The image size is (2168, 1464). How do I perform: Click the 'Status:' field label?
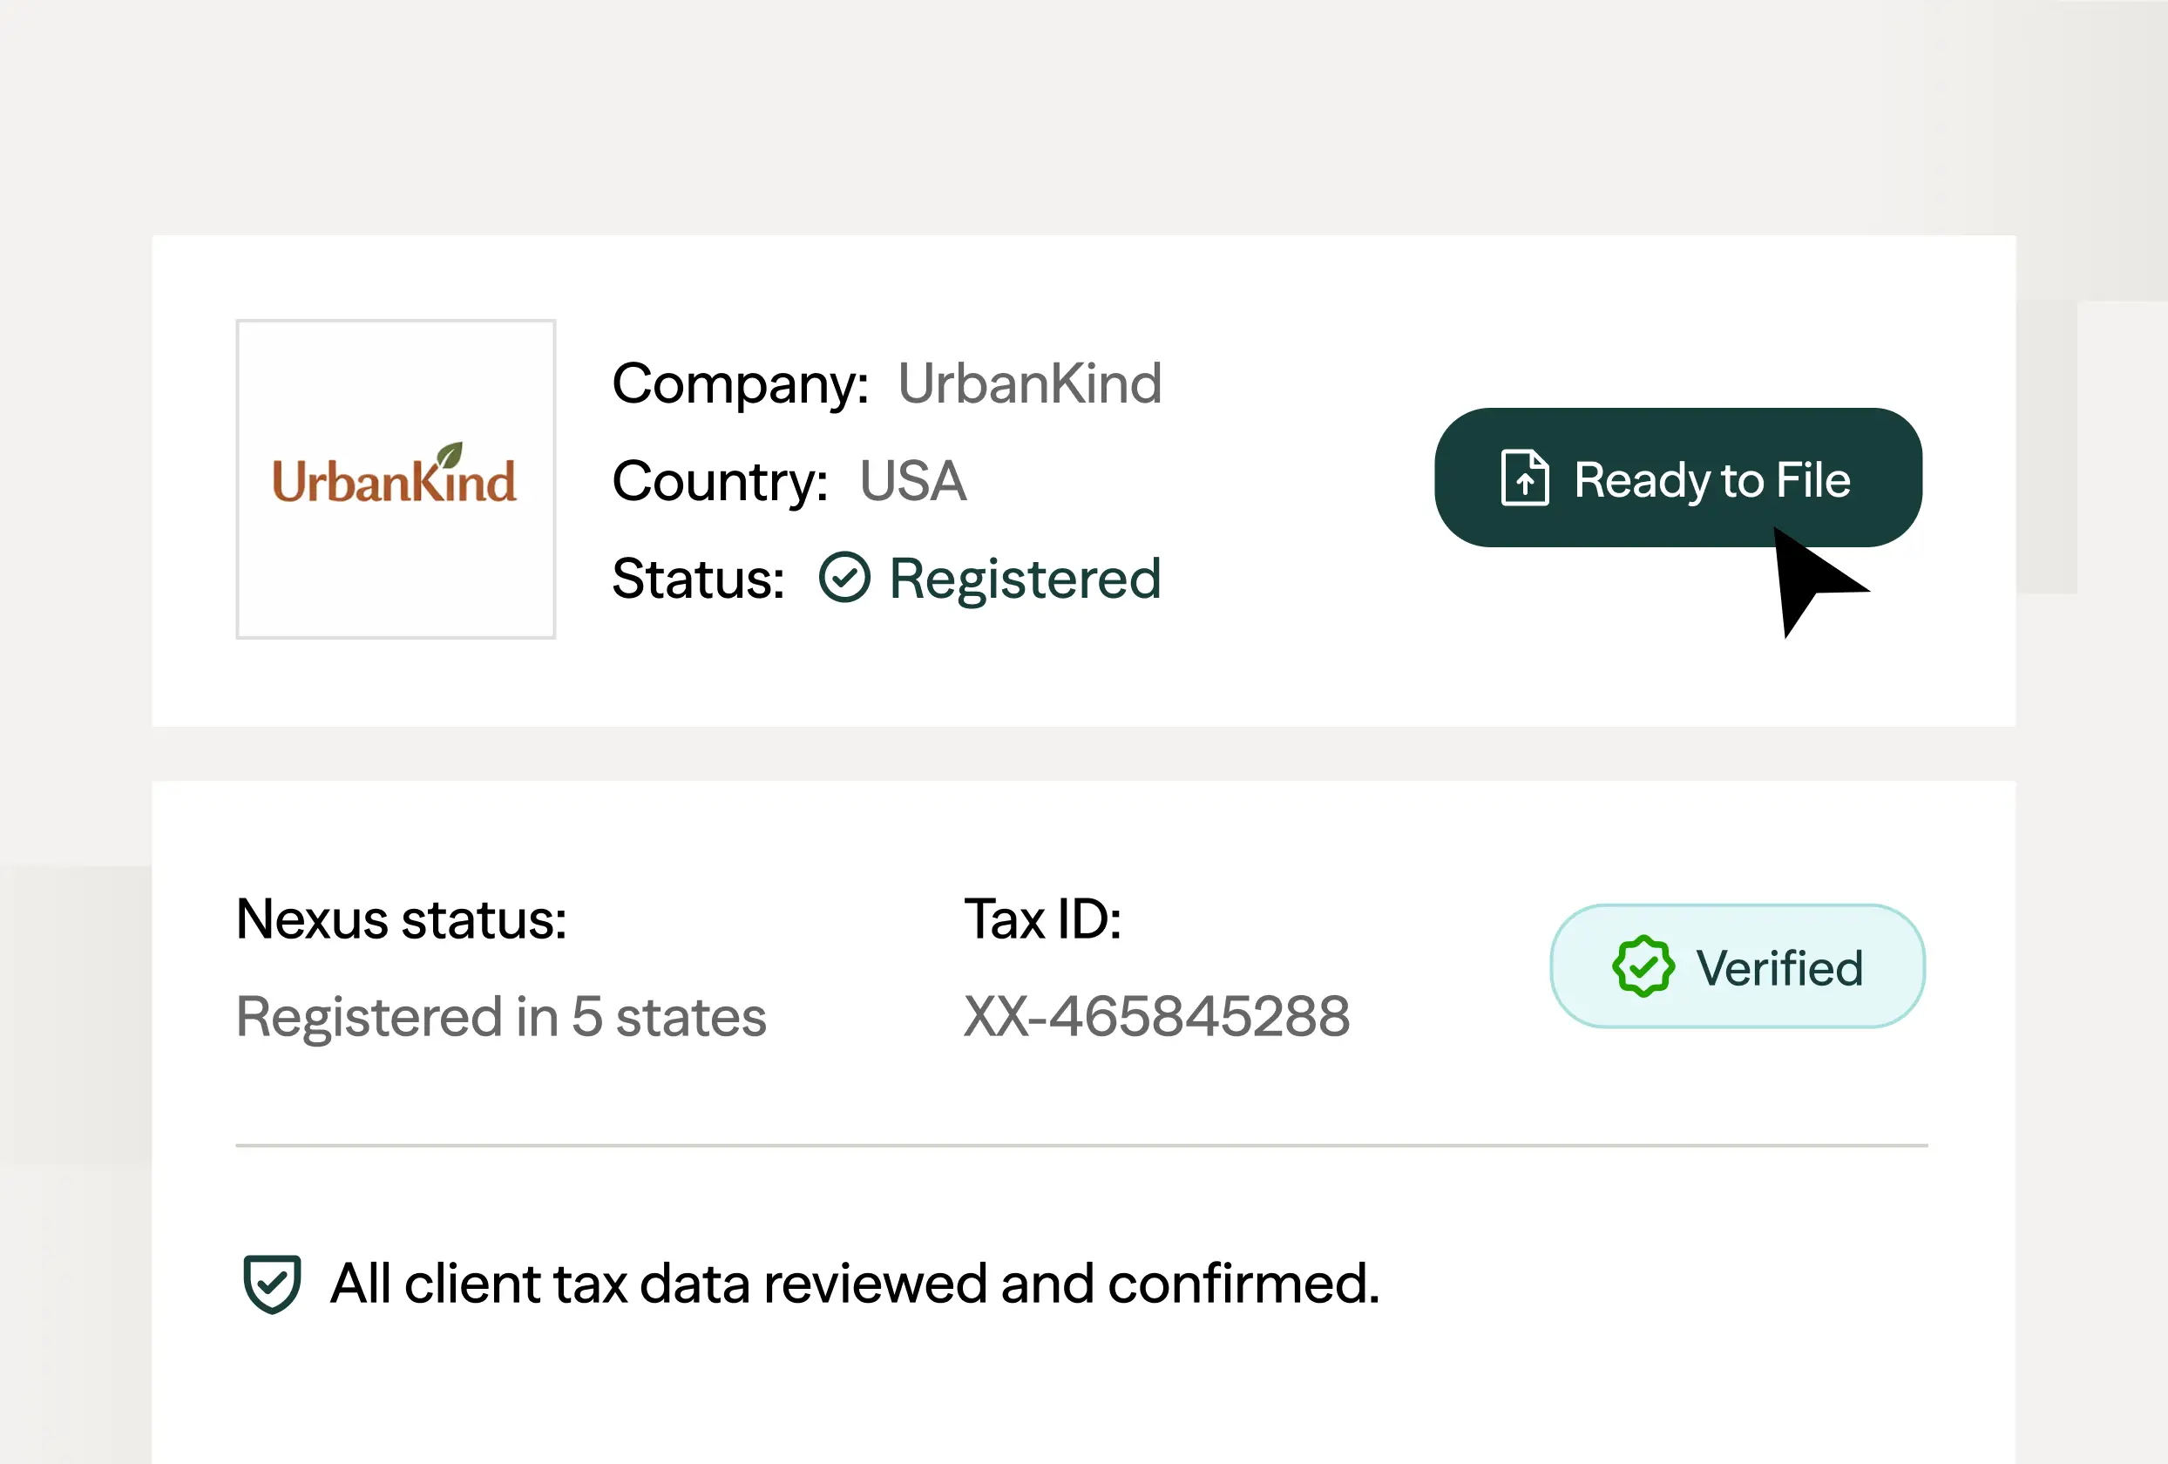point(698,579)
